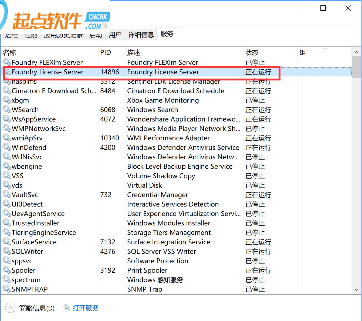Click service icon next to VSS
Viewport: 362px width, 321px height.
point(7,175)
